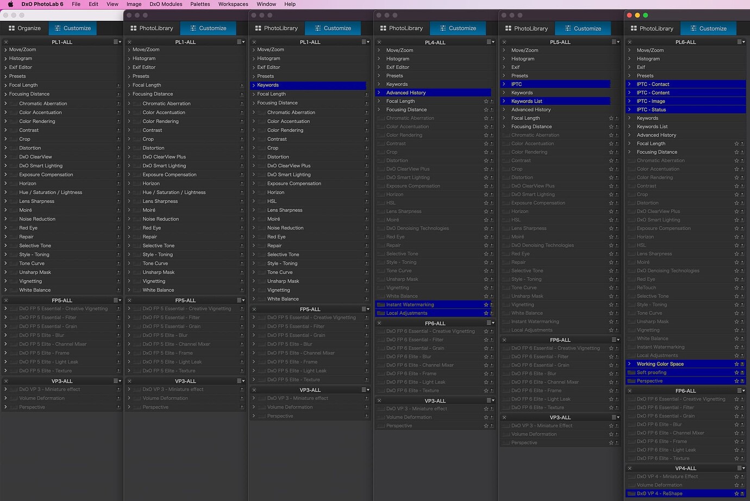Viewport: 750px width, 501px height.
Task: Expand Keywords List in PL5-ALL palette
Action: tap(504, 101)
